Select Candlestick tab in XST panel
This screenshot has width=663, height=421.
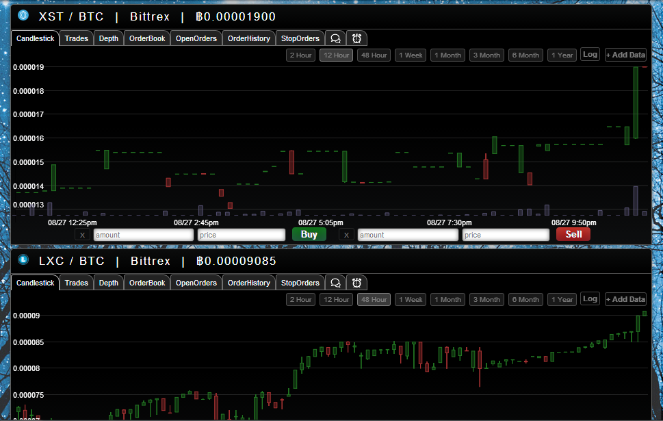click(35, 38)
